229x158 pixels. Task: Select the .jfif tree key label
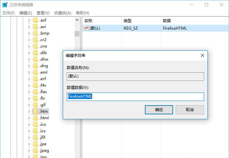click(x=43, y=137)
